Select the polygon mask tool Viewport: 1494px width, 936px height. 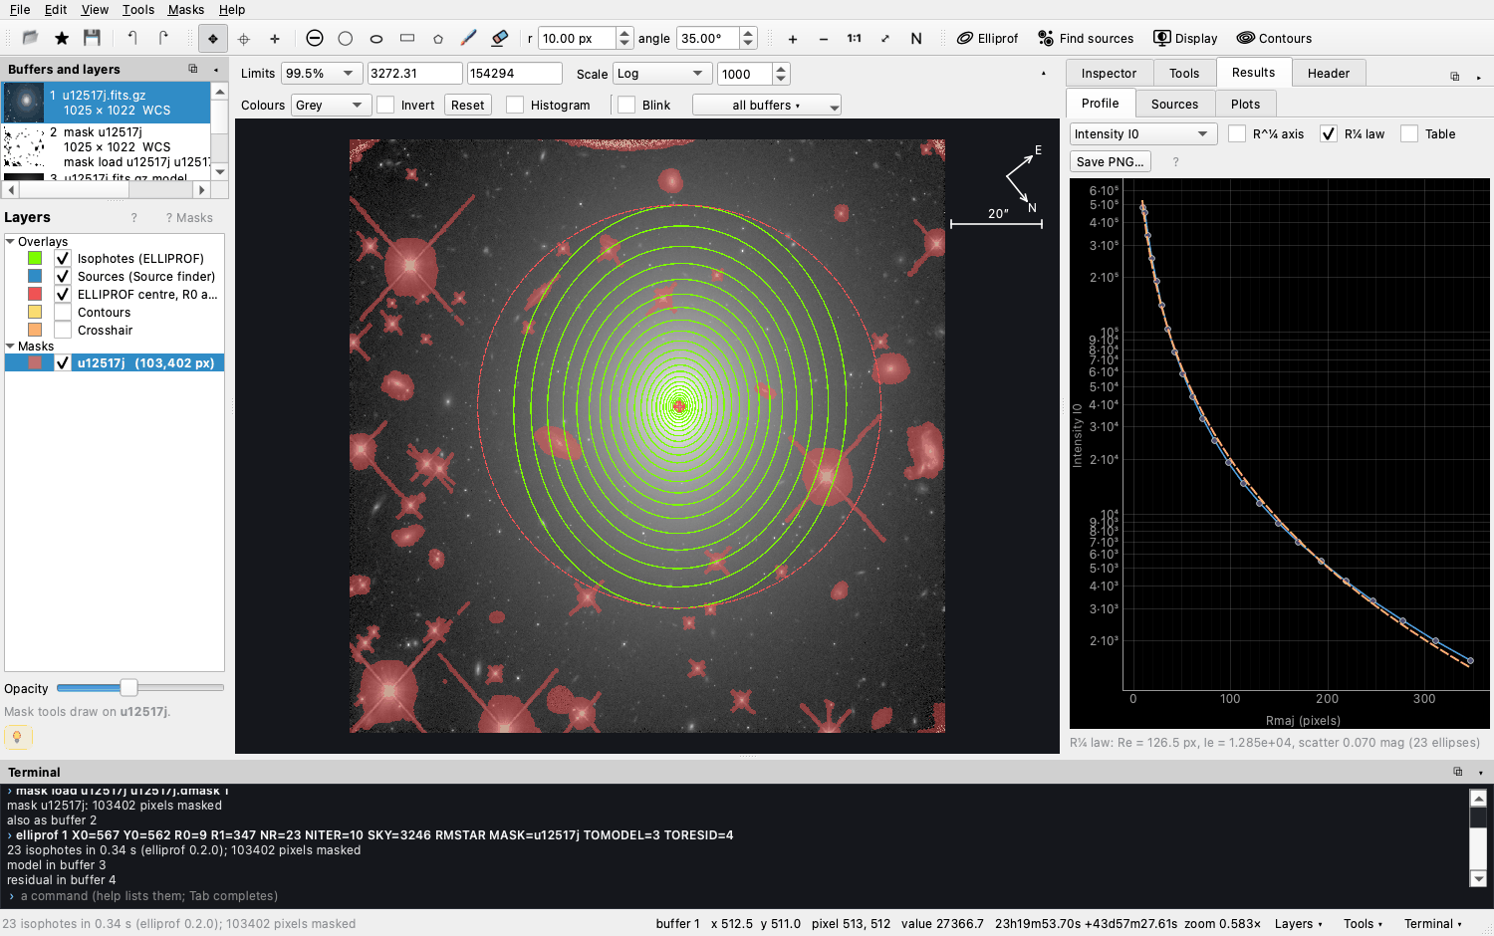coord(438,39)
